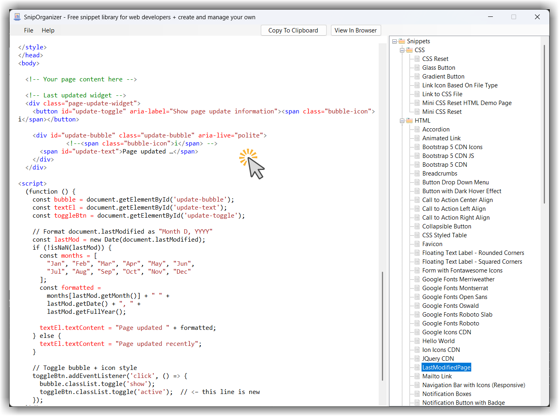Click the CSS folder icon in tree
This screenshot has height=416, width=559.
(410, 50)
